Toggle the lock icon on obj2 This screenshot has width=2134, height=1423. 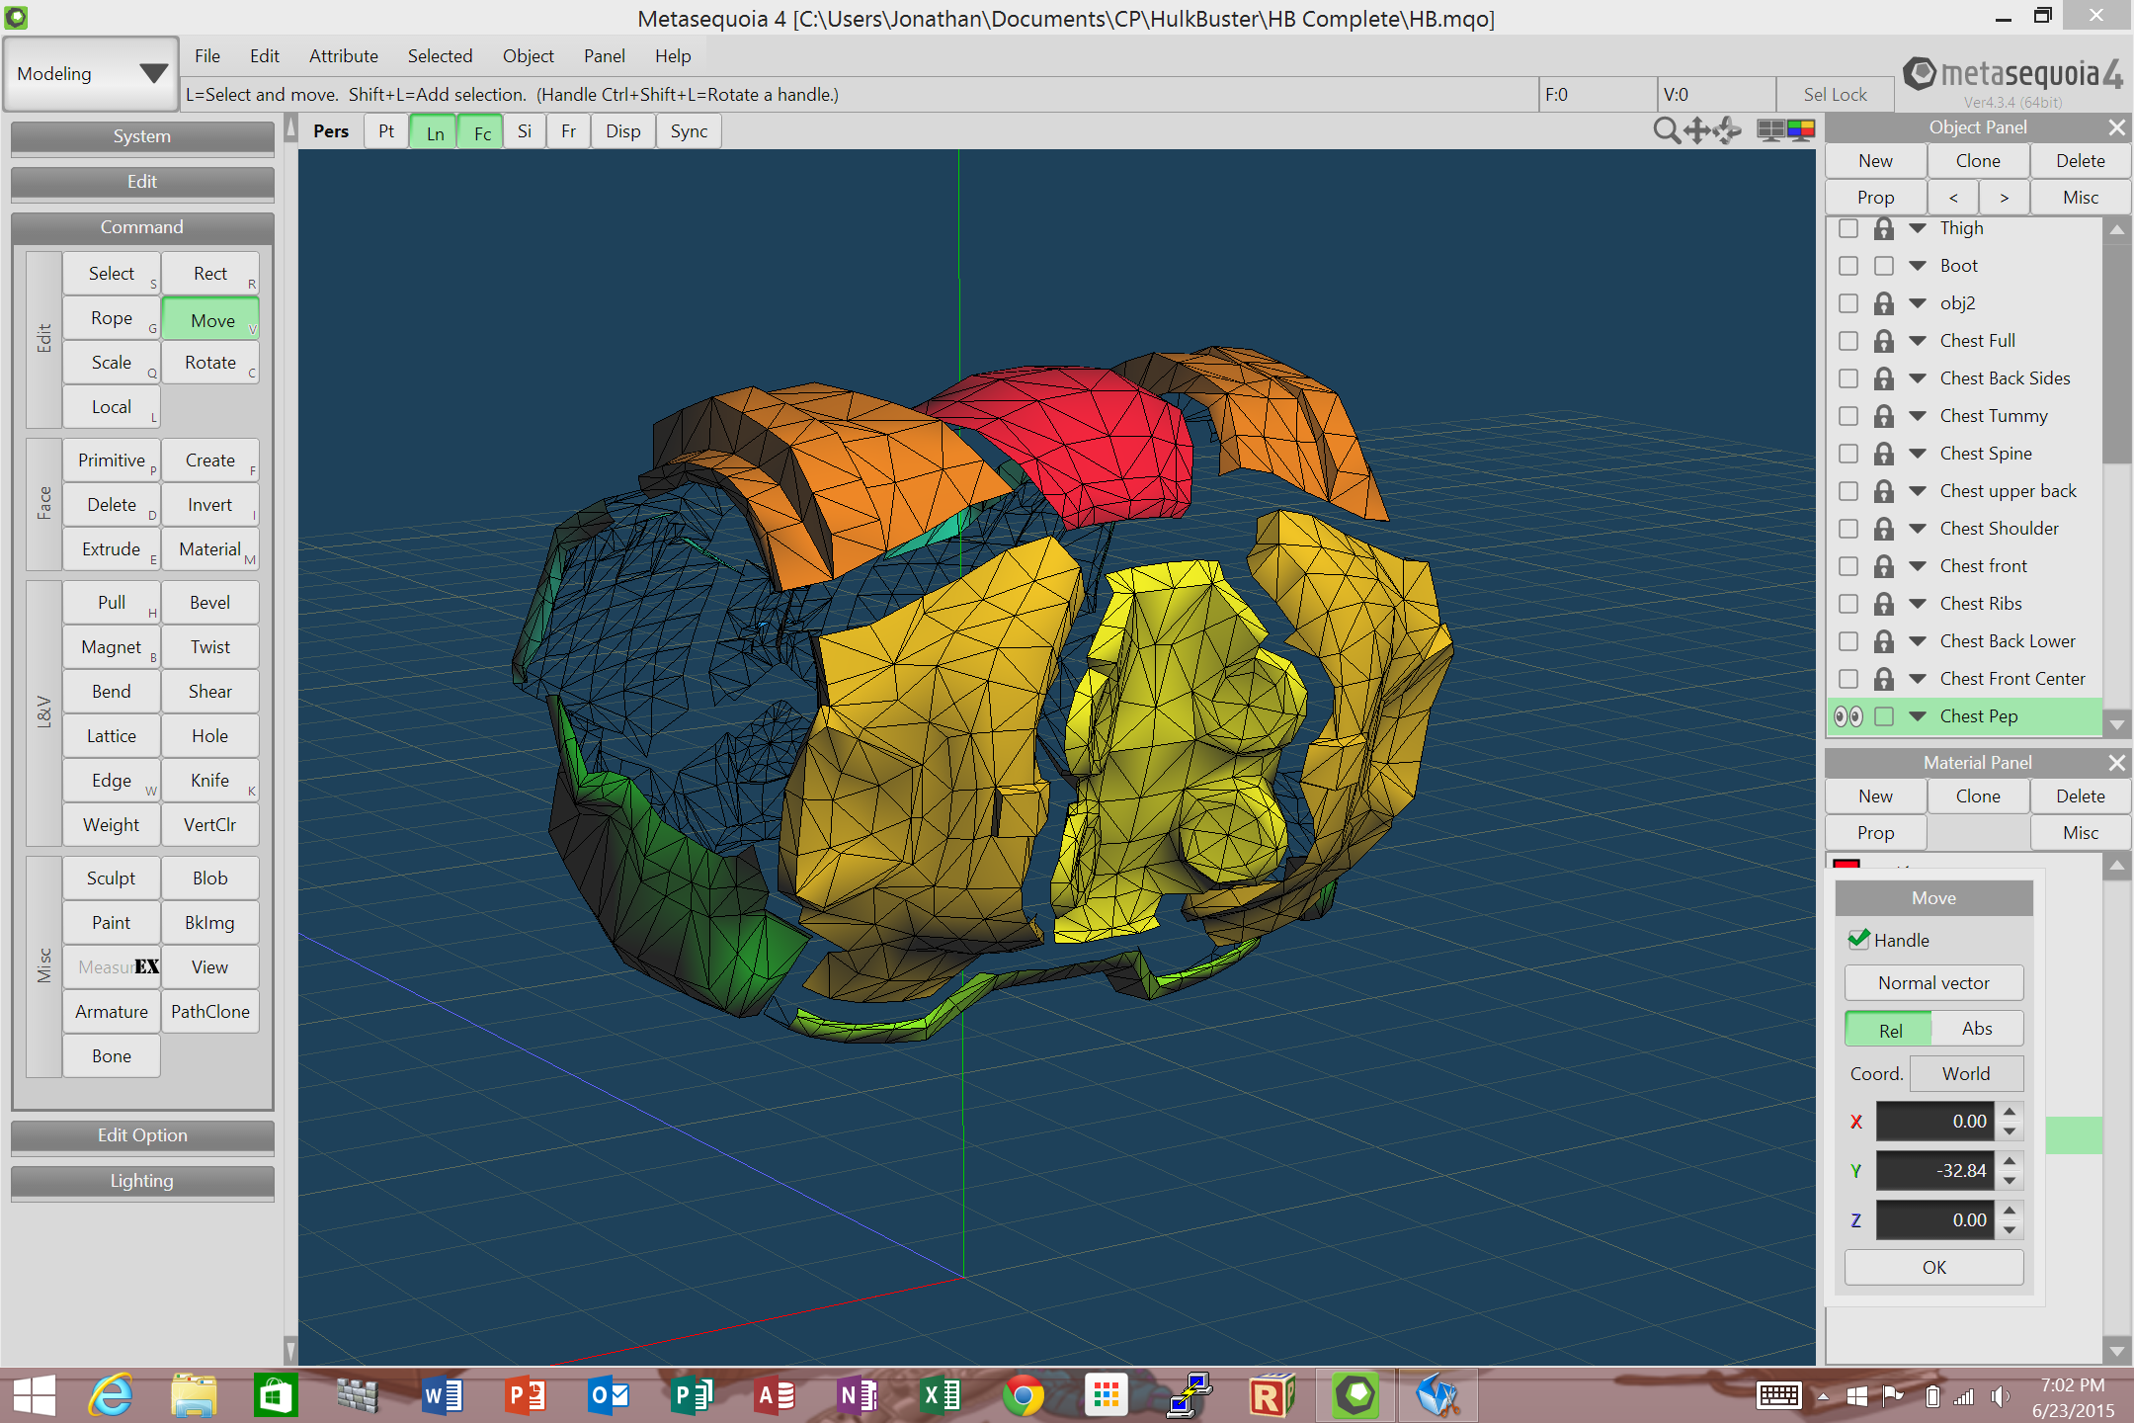click(x=1884, y=303)
